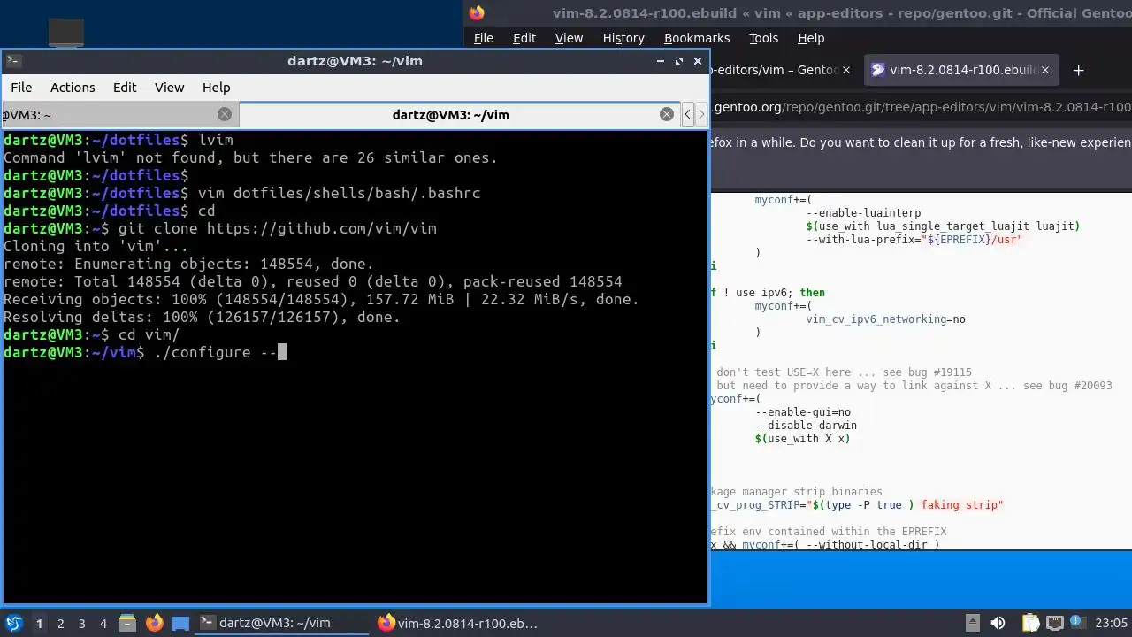
Task: Click 'git clone https://github.com/vim/vim' terminal line
Action: (x=278, y=228)
